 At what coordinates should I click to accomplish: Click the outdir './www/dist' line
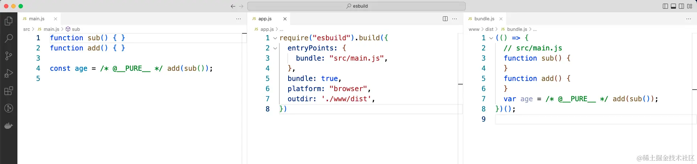pyautogui.click(x=331, y=99)
